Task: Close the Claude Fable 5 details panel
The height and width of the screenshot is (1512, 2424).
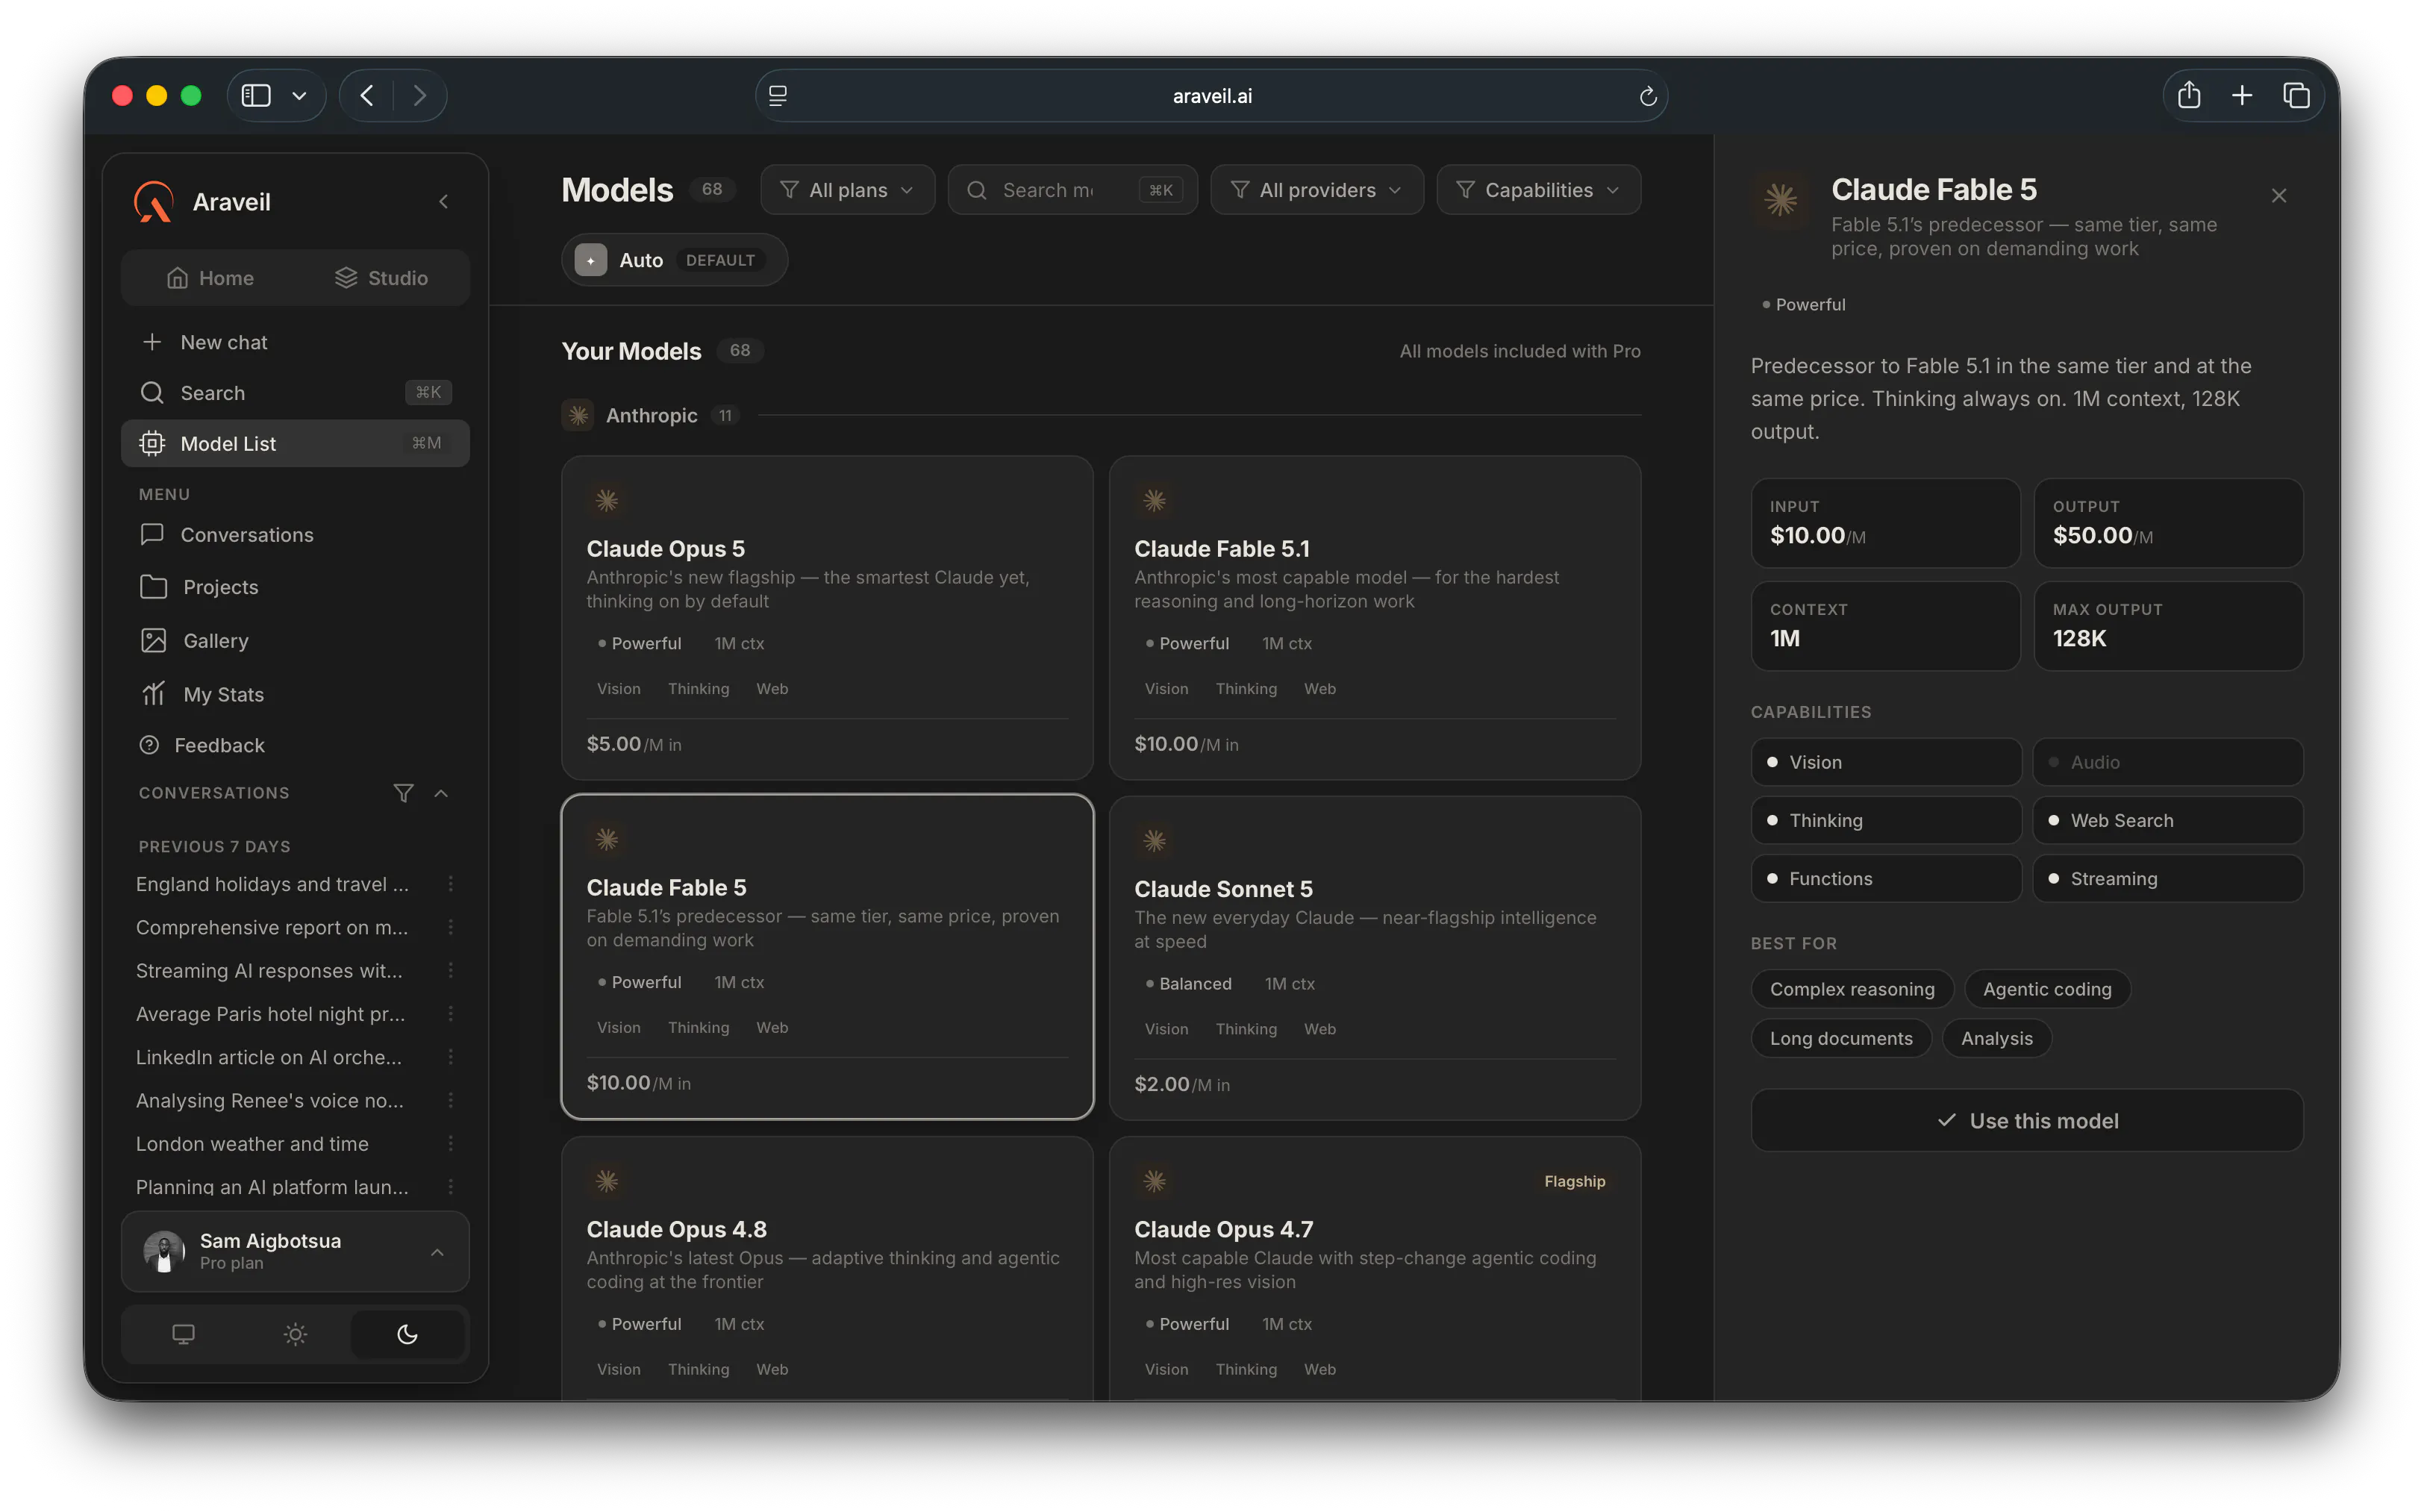Action: coord(2279,196)
